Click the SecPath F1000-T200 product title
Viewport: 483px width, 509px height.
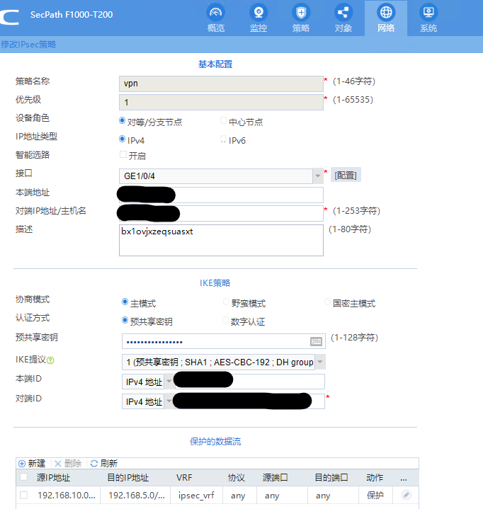[72, 15]
